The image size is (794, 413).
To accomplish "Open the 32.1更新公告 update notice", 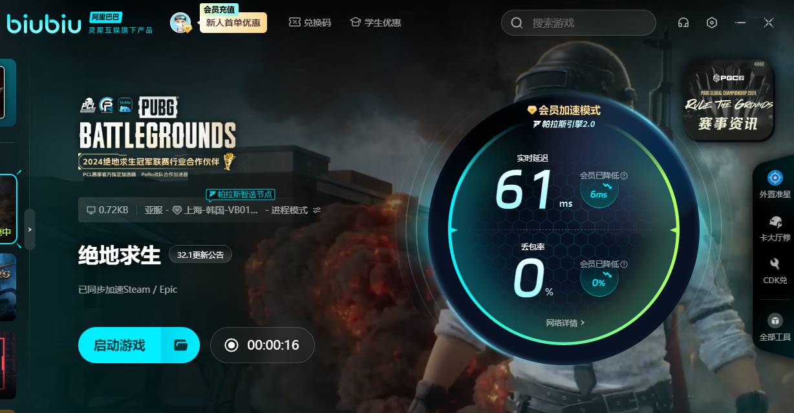I will coord(200,255).
